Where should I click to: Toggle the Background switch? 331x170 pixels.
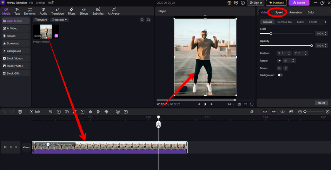[x=280, y=75]
